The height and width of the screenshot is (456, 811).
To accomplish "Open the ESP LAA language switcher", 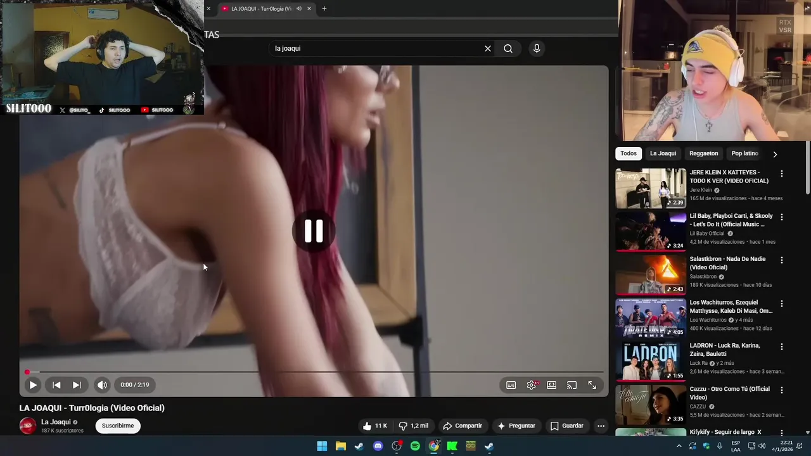I will (736, 446).
